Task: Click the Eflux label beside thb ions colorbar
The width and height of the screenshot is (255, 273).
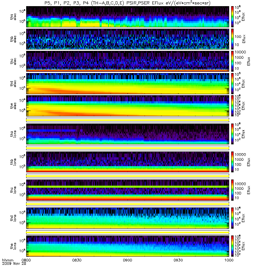Action: point(249,162)
